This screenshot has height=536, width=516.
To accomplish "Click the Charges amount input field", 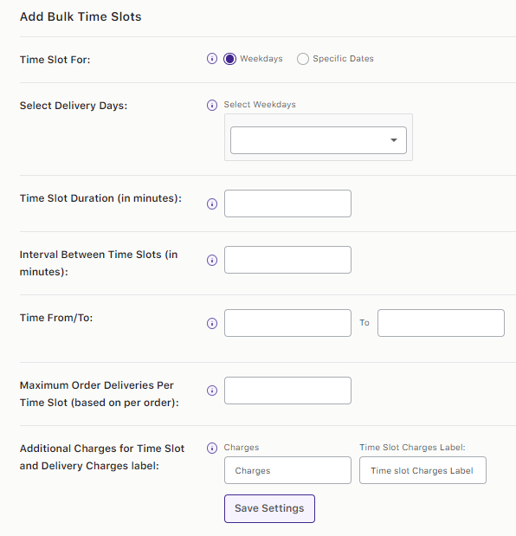I will [287, 470].
